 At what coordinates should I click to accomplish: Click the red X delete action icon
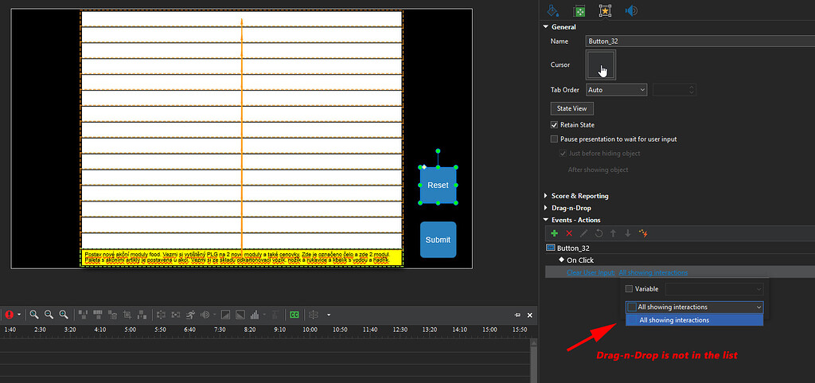(569, 233)
